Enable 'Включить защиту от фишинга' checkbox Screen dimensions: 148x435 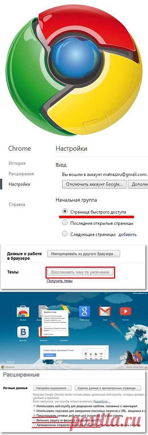[34, 421]
